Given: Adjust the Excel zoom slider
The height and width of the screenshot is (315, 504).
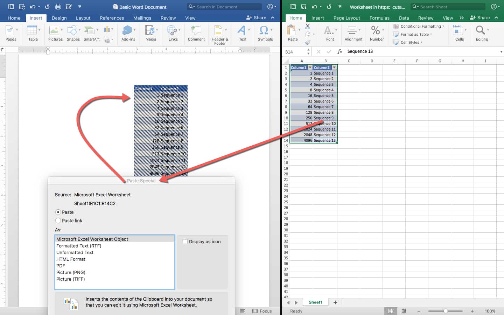Looking at the screenshot, I should click(446, 311).
